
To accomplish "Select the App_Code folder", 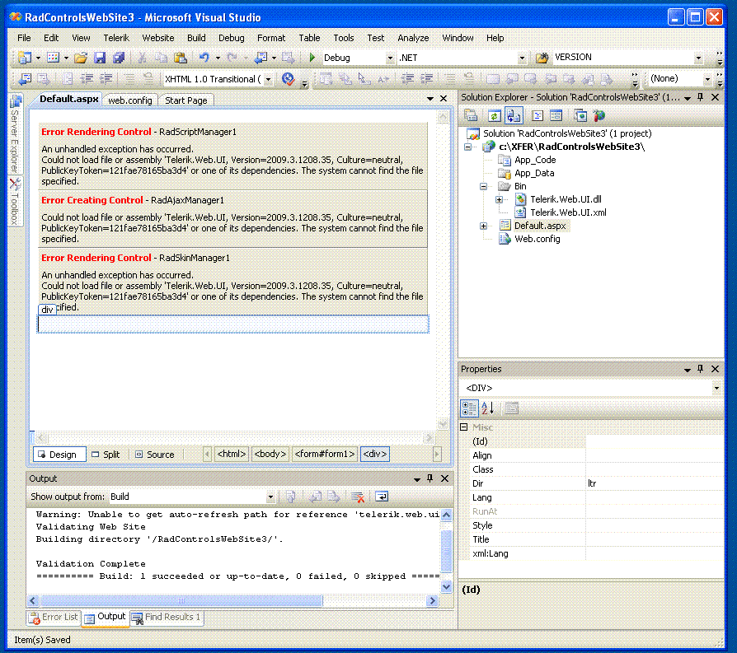I will pos(535,160).
